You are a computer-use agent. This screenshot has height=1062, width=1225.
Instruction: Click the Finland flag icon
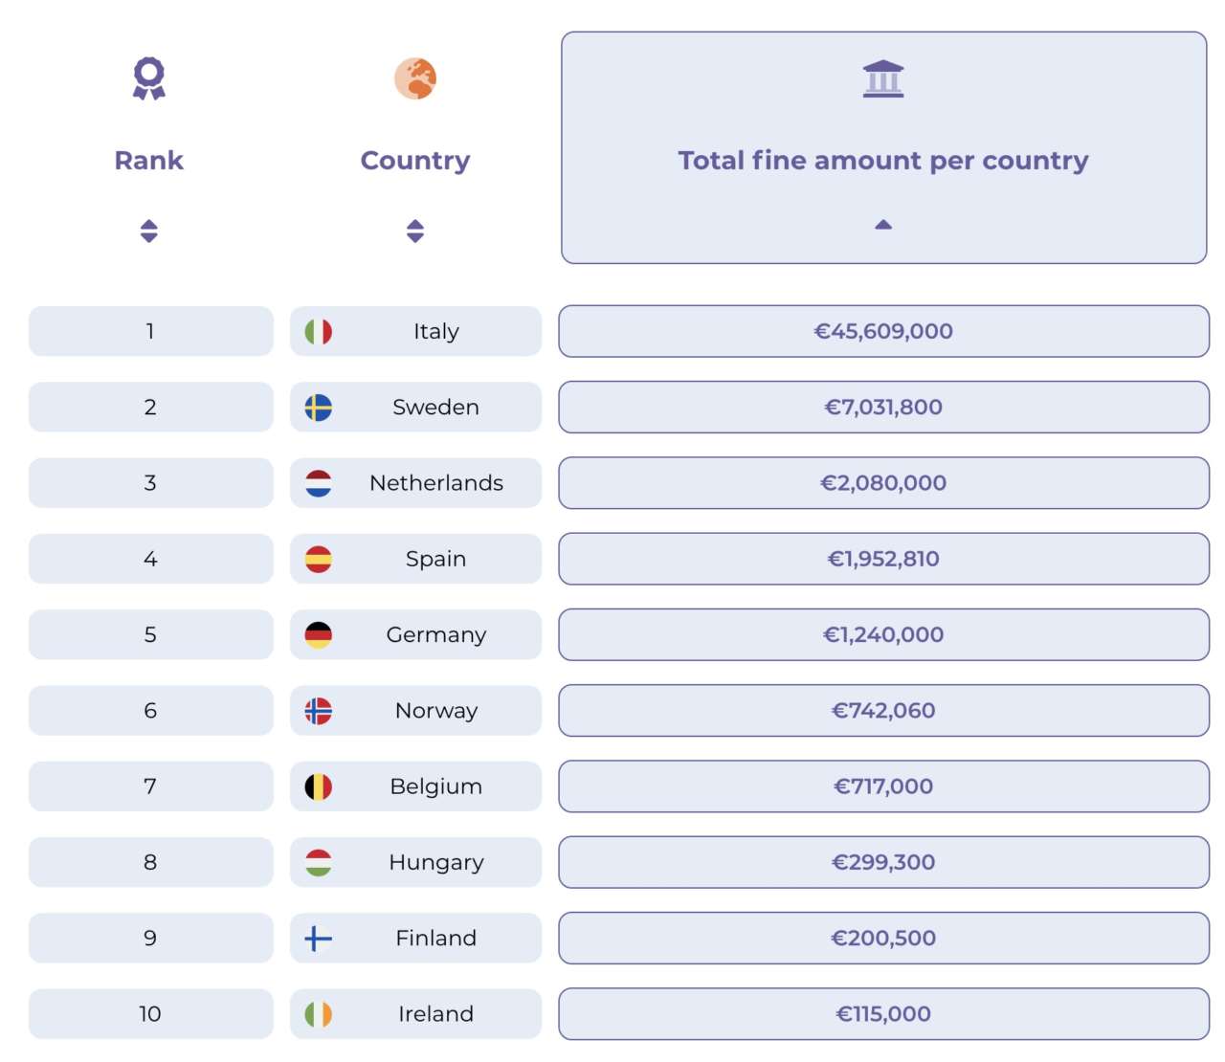[319, 939]
